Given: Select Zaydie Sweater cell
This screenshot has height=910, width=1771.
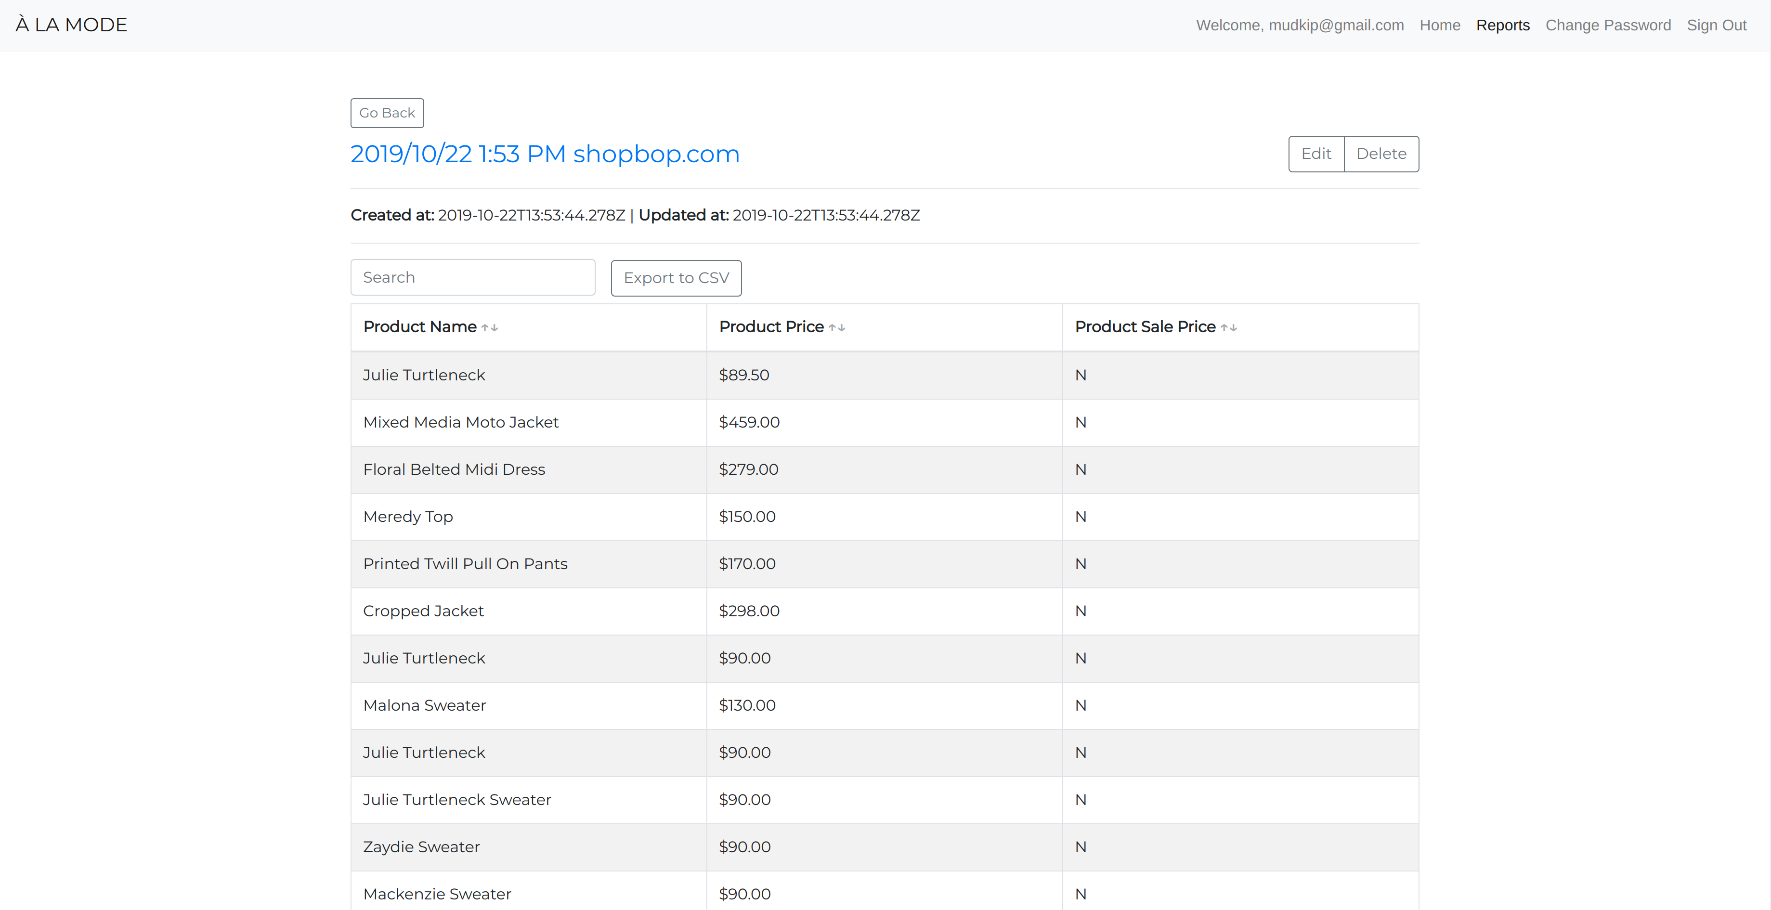Looking at the screenshot, I should click(x=529, y=847).
